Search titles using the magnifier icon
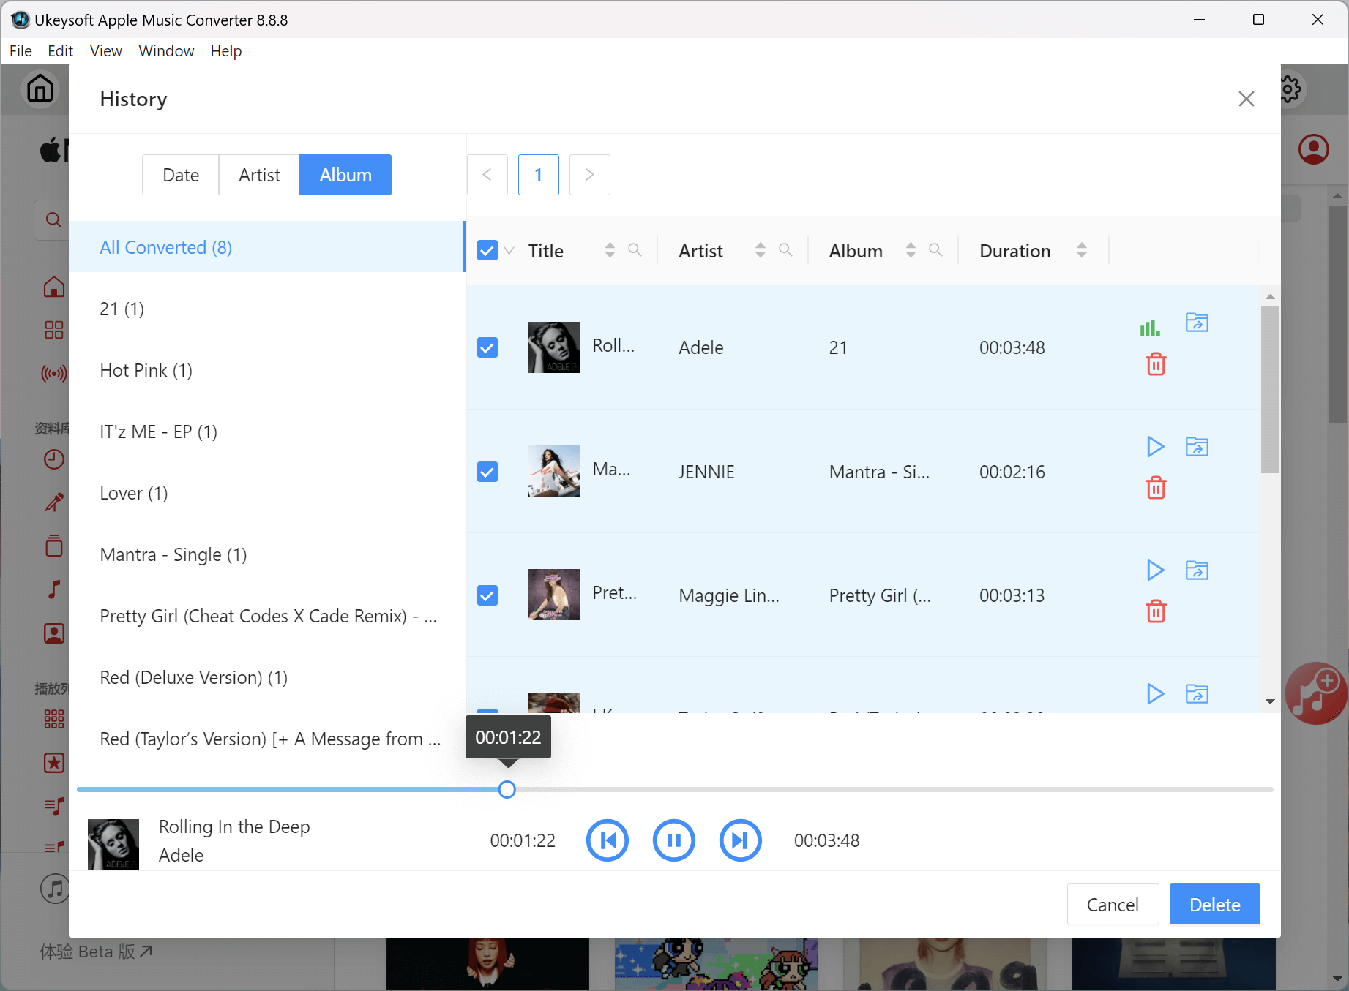This screenshot has height=991, width=1349. click(635, 250)
